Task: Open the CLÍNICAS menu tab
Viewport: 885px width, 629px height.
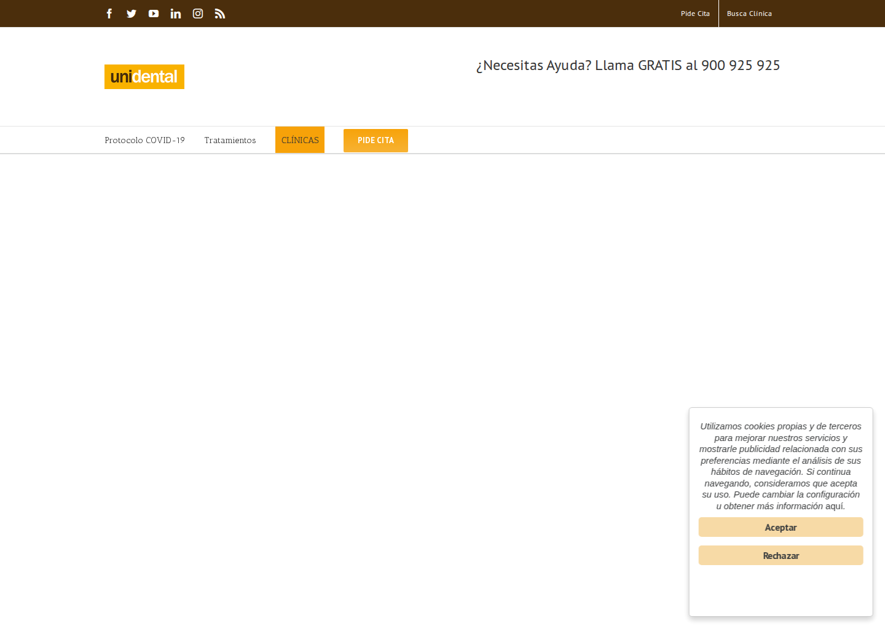Action: [300, 140]
